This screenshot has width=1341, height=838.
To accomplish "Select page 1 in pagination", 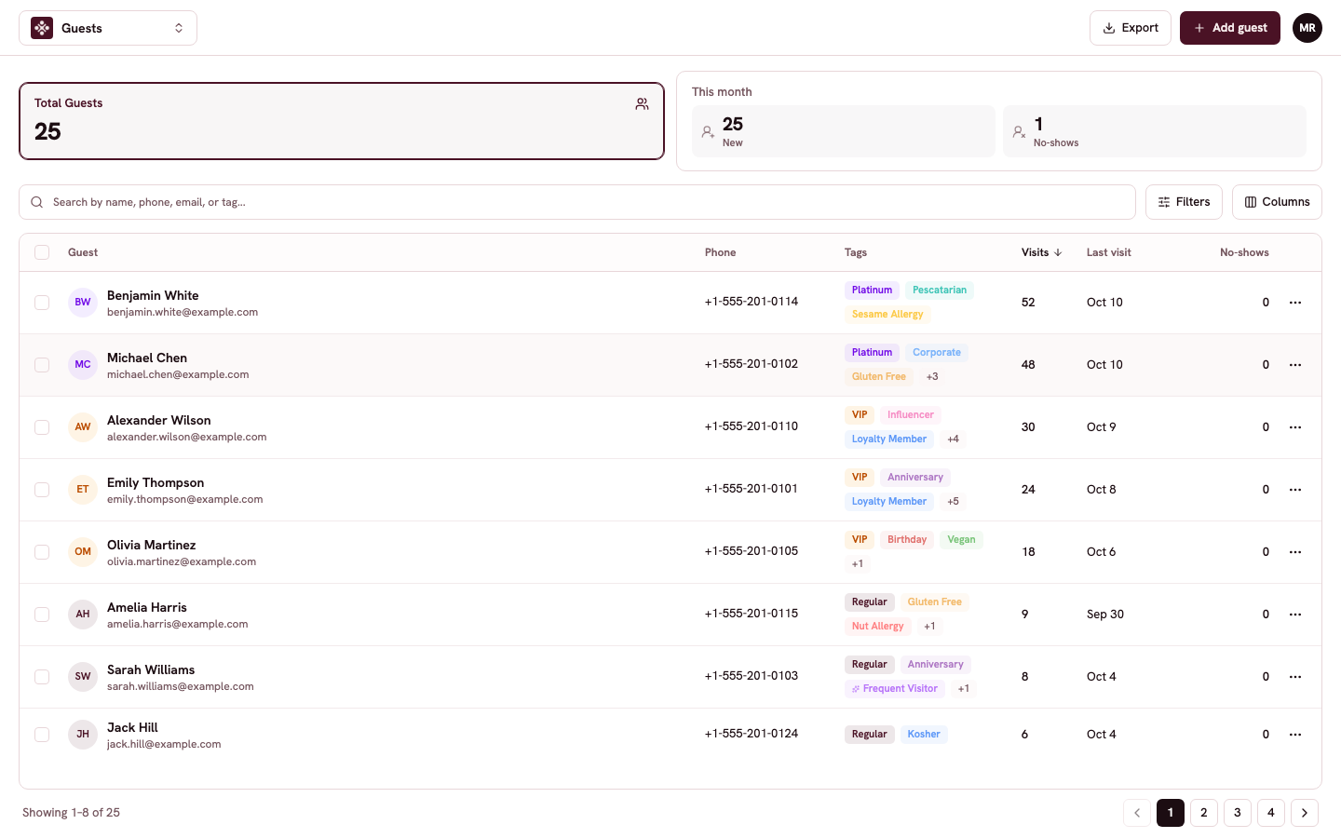I will pos(1171,813).
